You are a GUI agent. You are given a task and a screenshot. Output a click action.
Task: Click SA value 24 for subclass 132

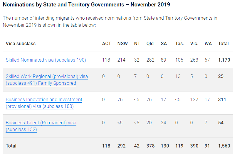click(164, 123)
